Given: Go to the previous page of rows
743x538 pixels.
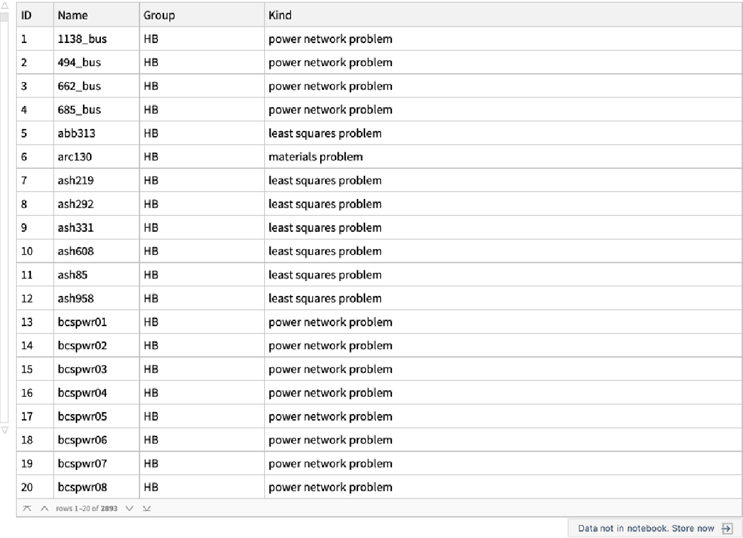Looking at the screenshot, I should pyautogui.click(x=44, y=508).
